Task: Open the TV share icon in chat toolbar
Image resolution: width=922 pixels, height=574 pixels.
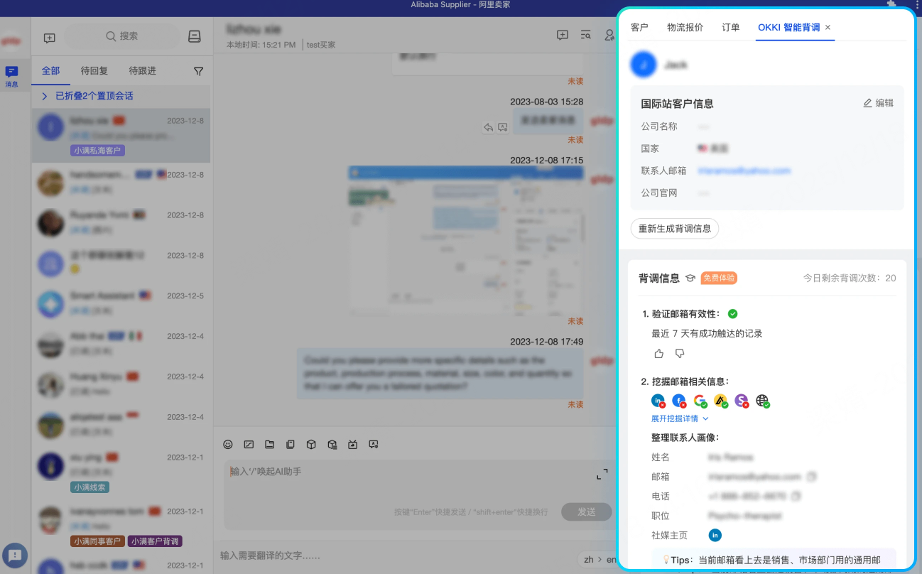Action: coord(352,445)
